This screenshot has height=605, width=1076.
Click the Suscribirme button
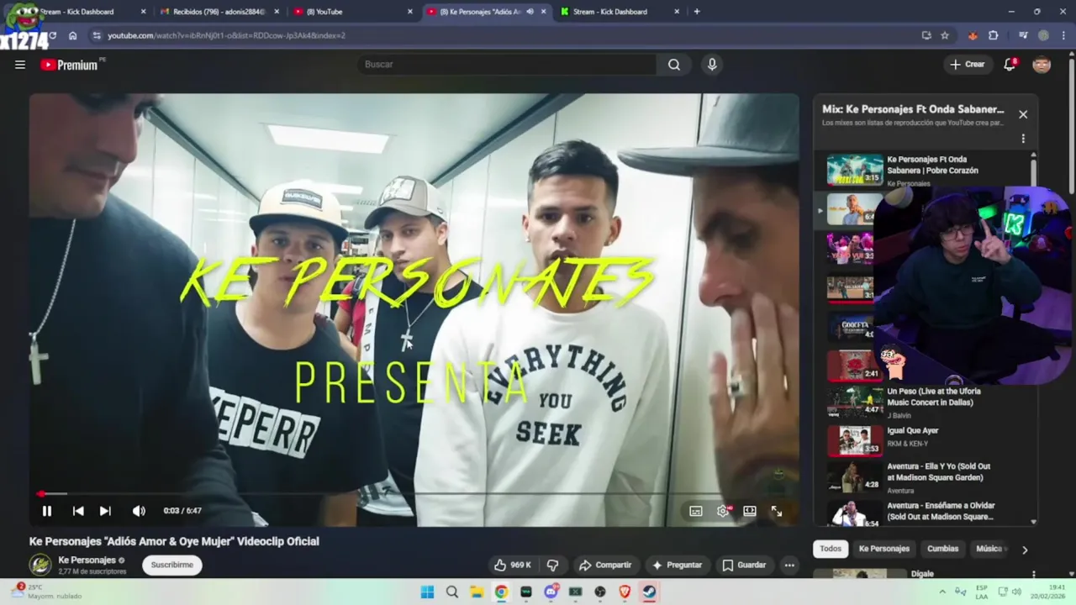171,565
